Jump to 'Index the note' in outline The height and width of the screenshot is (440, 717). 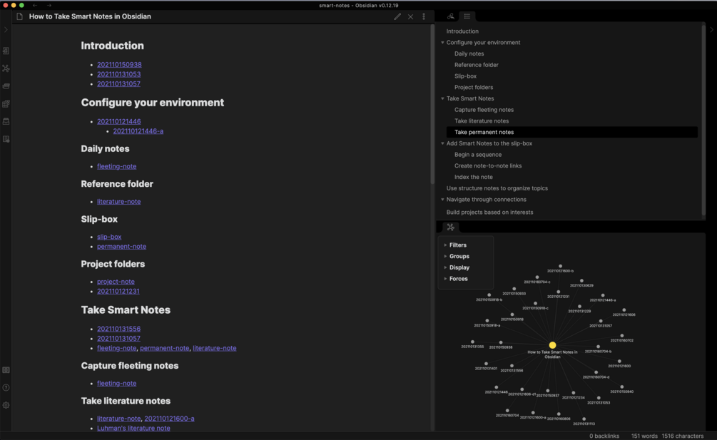473,178
